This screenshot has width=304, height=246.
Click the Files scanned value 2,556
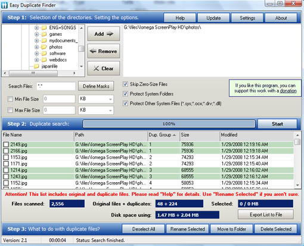point(67,204)
